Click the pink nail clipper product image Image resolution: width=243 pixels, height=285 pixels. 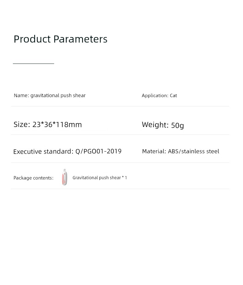click(65, 177)
